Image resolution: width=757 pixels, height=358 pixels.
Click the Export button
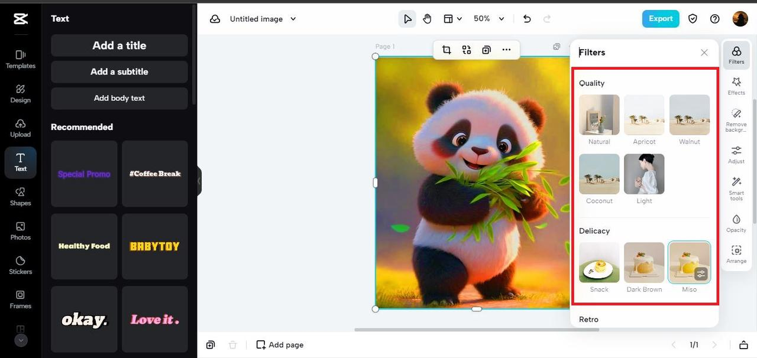[661, 19]
